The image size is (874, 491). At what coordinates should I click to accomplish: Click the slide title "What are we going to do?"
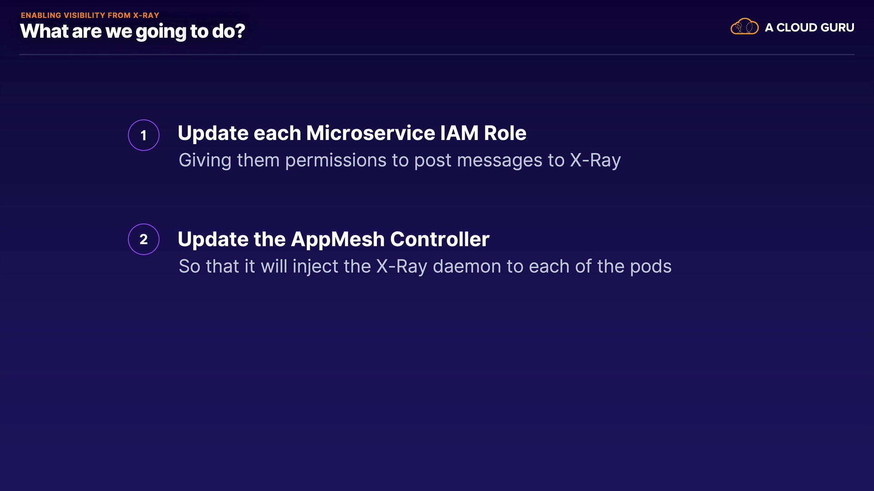[x=132, y=31]
